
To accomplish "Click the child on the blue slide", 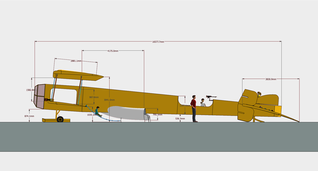I will (98, 112).
